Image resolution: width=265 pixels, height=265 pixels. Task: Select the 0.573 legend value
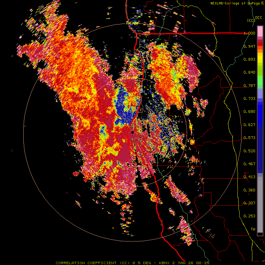249,138
